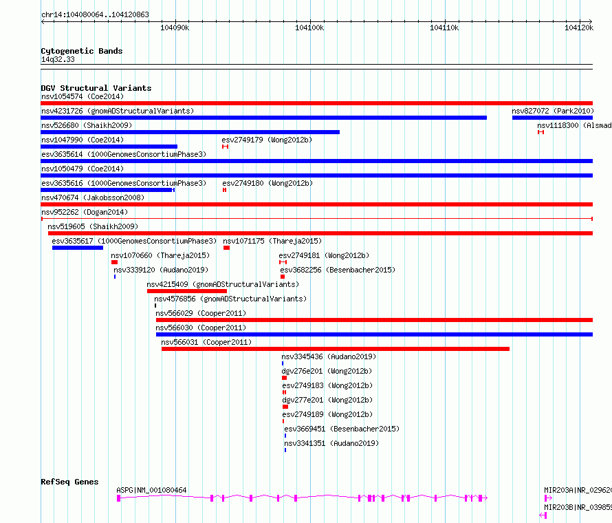Click nsv526680 (Shaikh2009) label
Viewport: 612px width, 523px height.
[x=87, y=125]
